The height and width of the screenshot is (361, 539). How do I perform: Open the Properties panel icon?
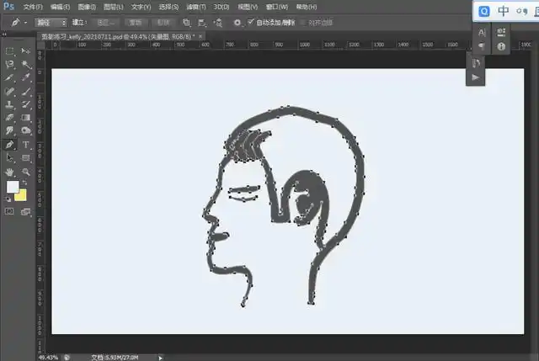(501, 33)
